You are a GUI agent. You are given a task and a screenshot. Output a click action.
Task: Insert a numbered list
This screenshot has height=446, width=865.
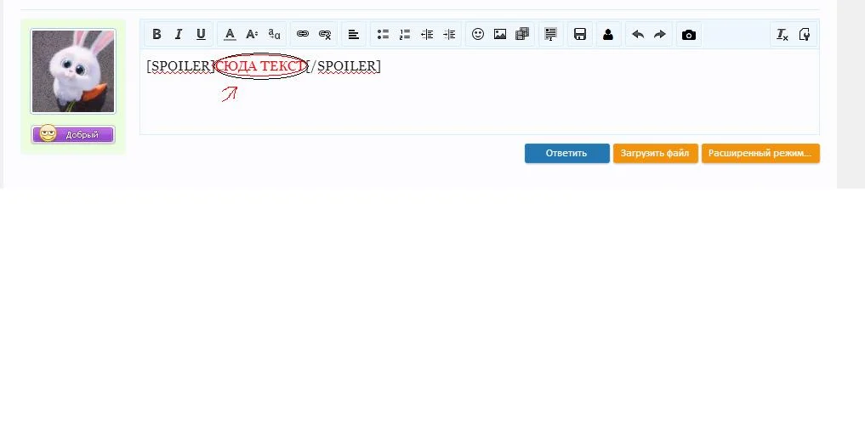click(x=405, y=34)
